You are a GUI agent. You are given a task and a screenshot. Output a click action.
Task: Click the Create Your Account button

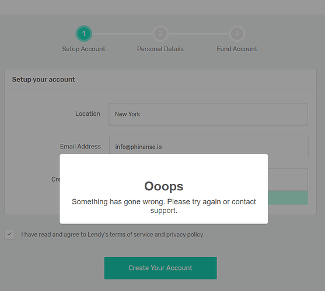160,268
